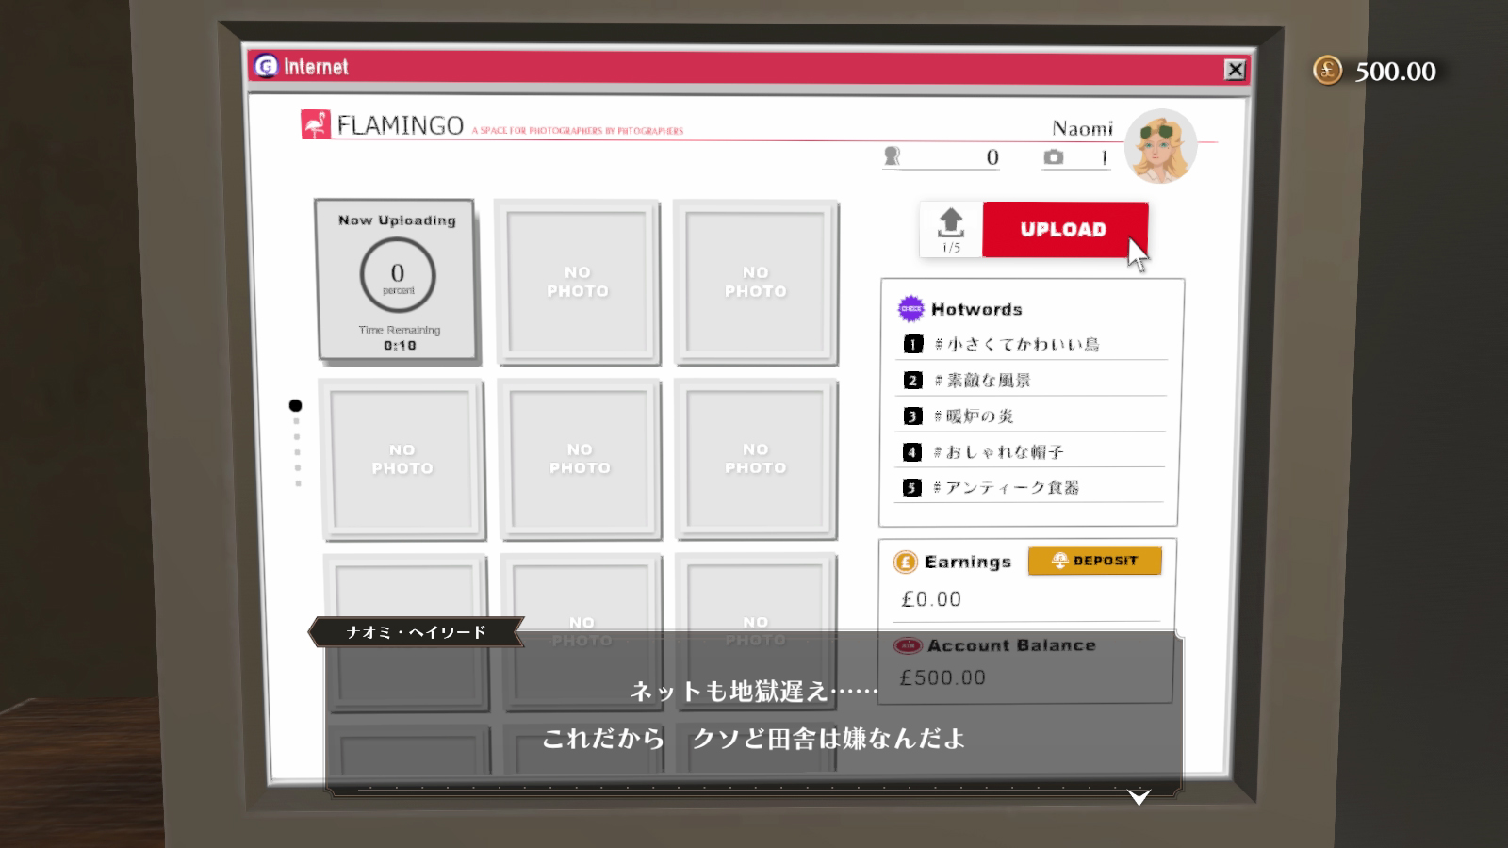
Task: Click the Hotwords purple badge icon
Action: 910,308
